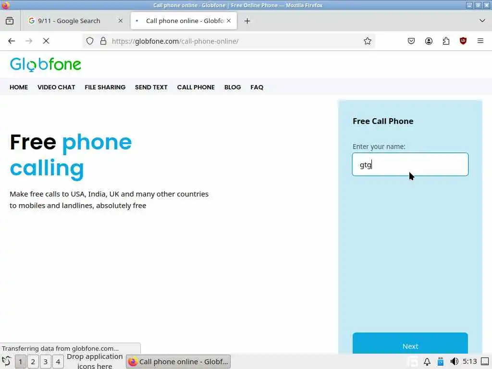Open CALL PHONE menu item
The image size is (492, 369).
coord(196,87)
